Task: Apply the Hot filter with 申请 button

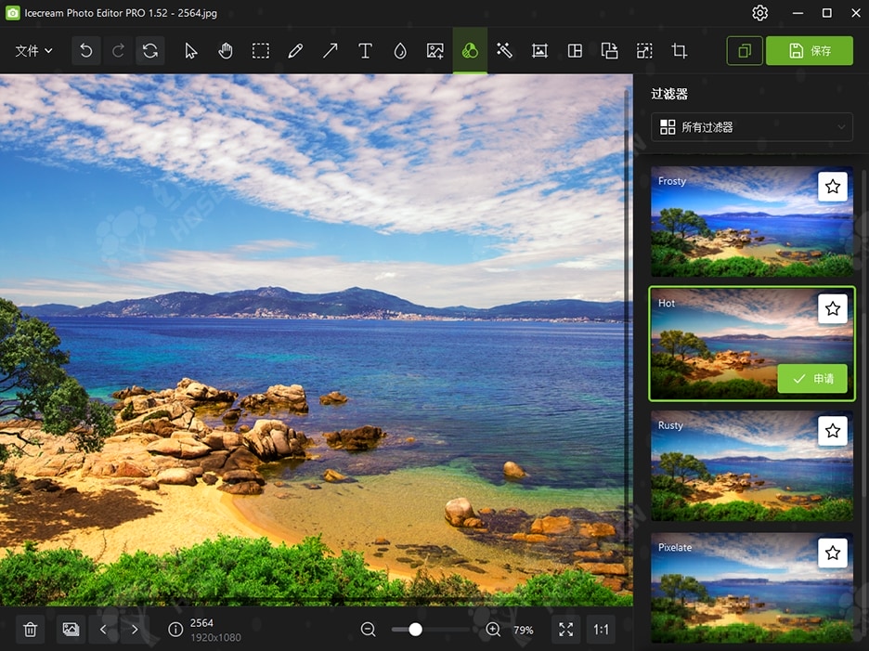Action: (811, 379)
